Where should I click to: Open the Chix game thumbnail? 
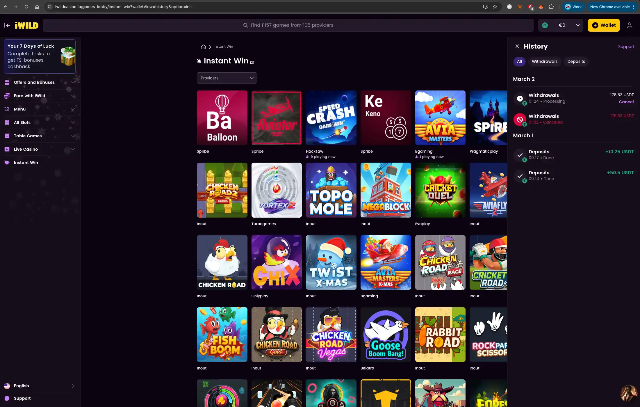click(277, 262)
